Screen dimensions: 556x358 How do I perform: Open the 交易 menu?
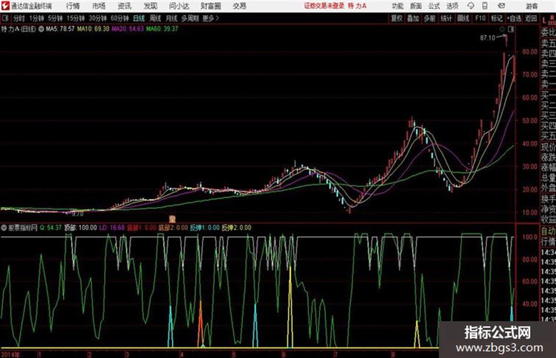[239, 6]
